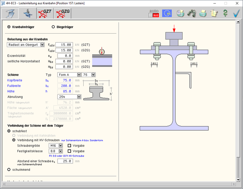Select the schwimmend connection option
This screenshot has height=189, width=243.
coord(9,169)
